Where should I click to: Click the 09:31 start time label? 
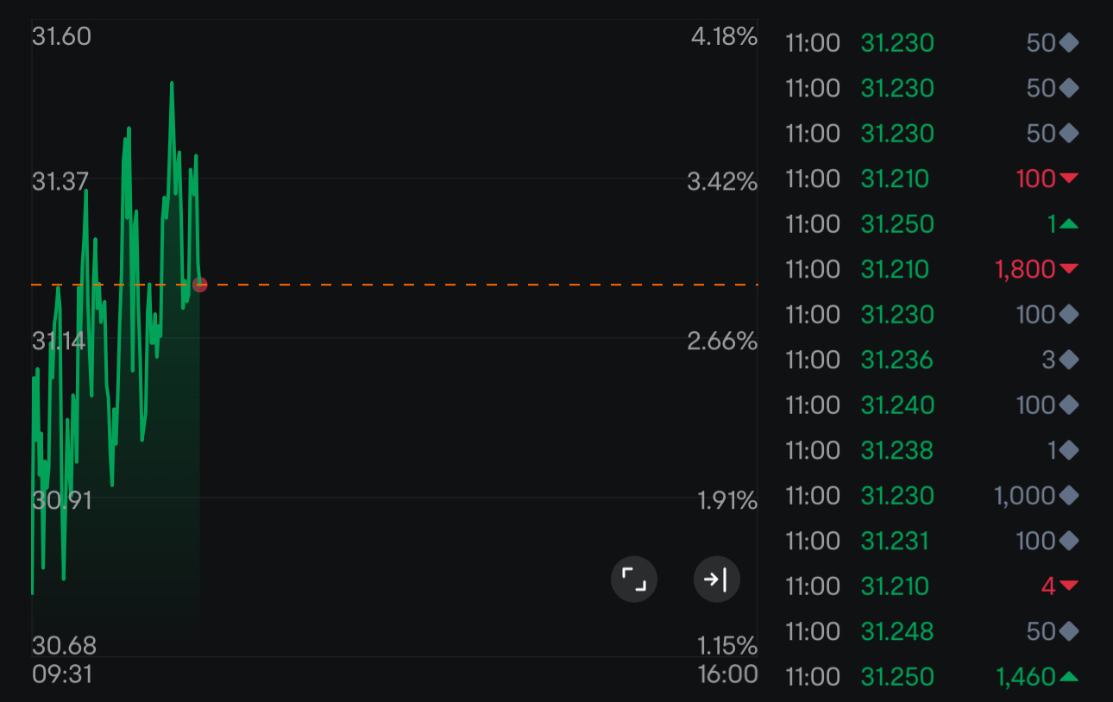pyautogui.click(x=62, y=674)
